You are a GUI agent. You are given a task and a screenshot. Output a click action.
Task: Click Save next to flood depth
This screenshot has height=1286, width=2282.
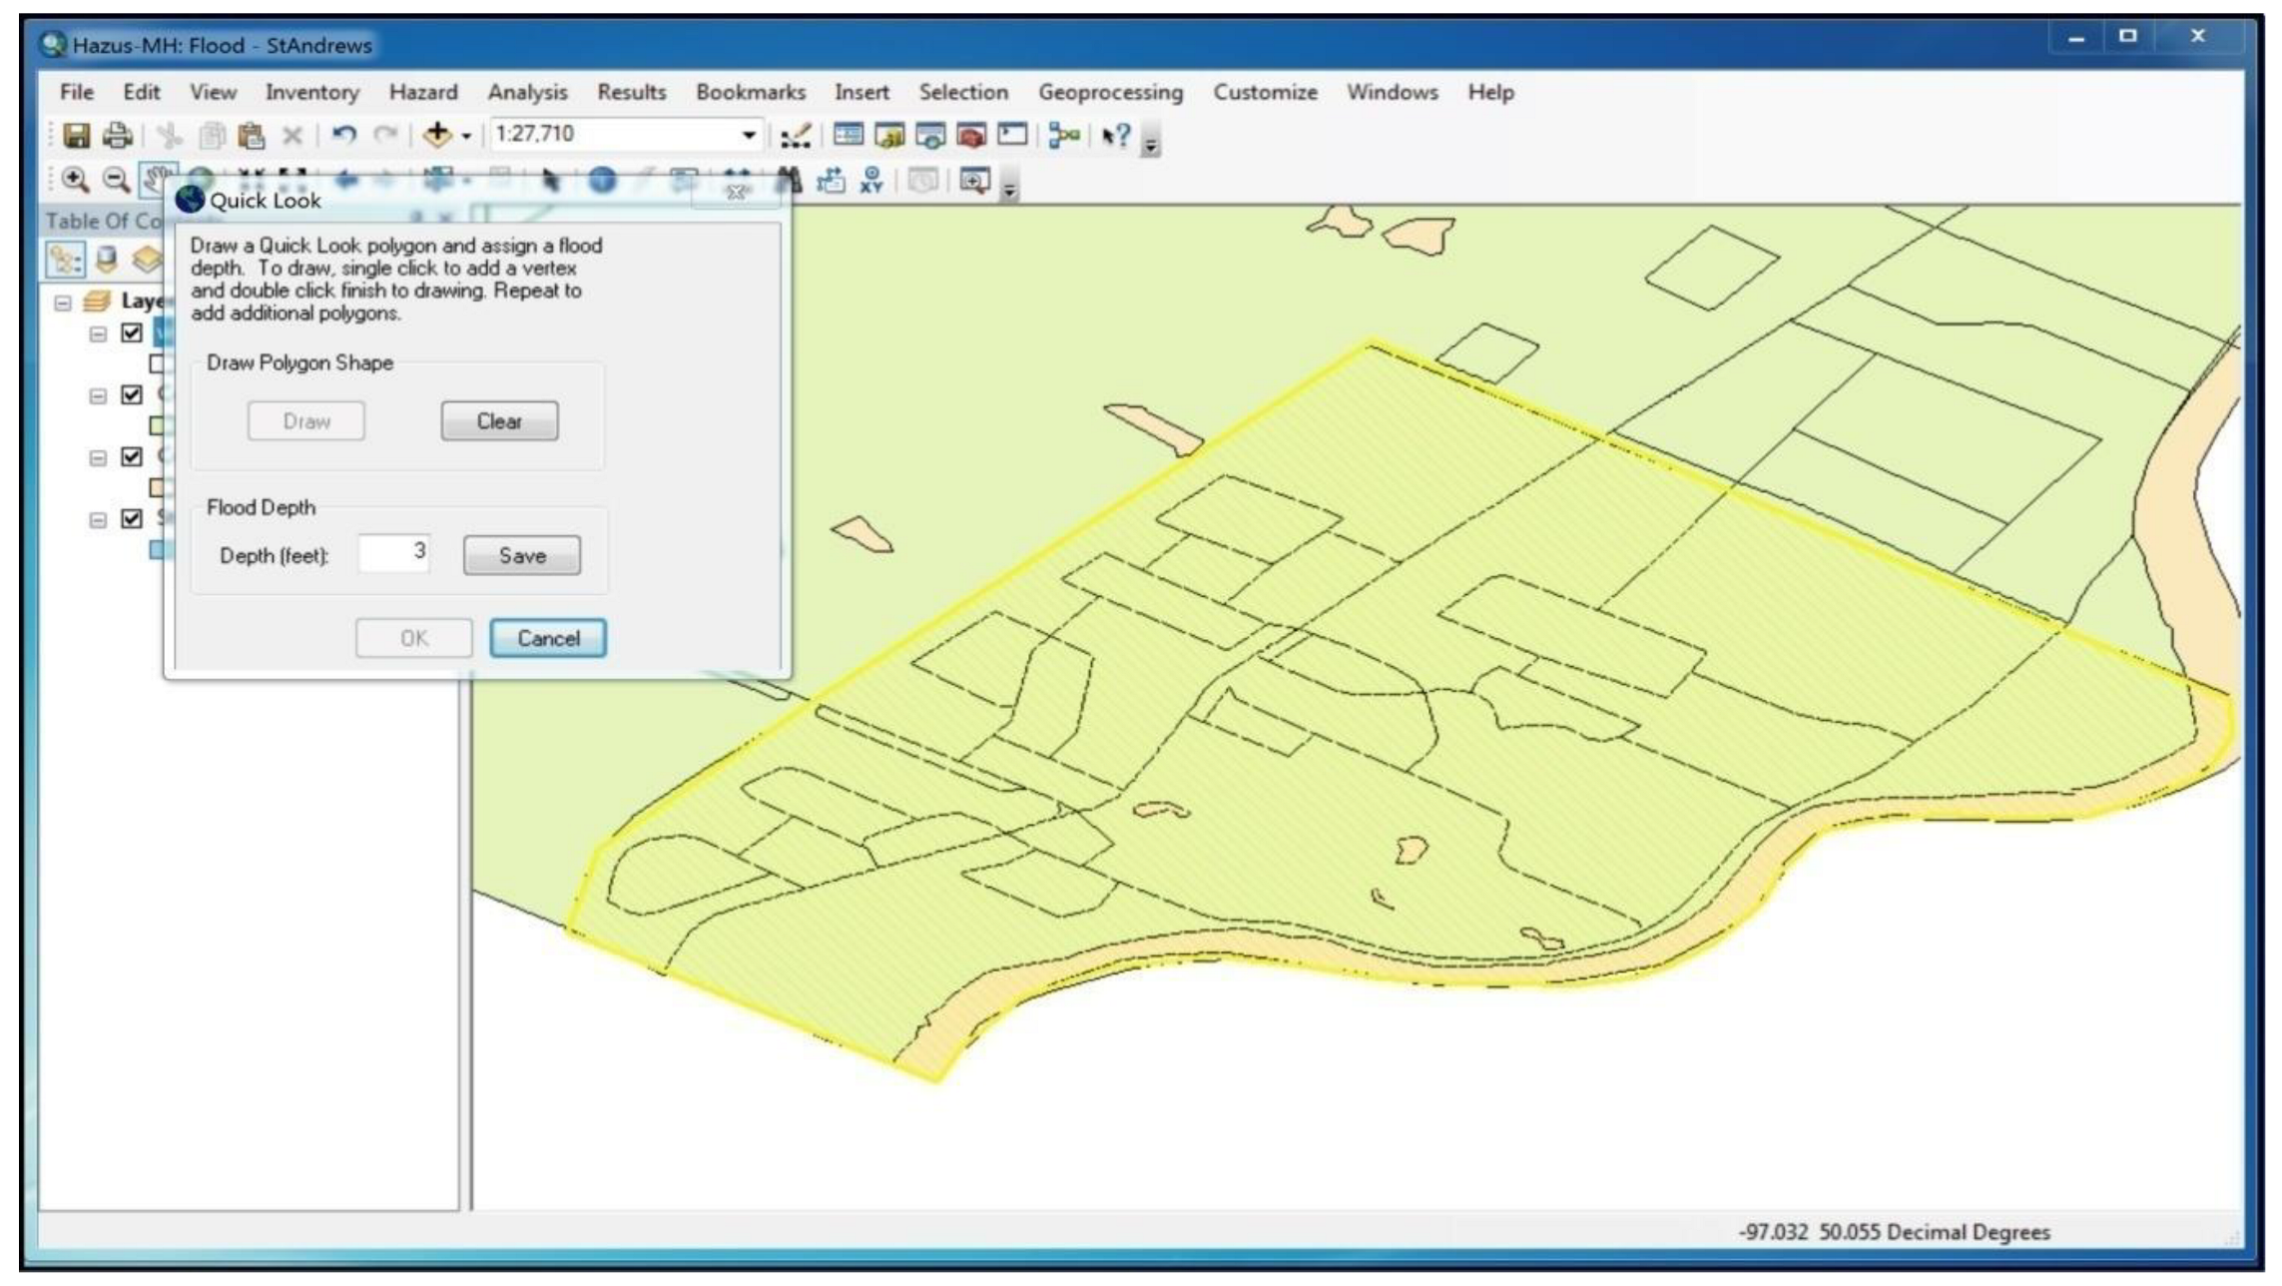click(x=521, y=556)
